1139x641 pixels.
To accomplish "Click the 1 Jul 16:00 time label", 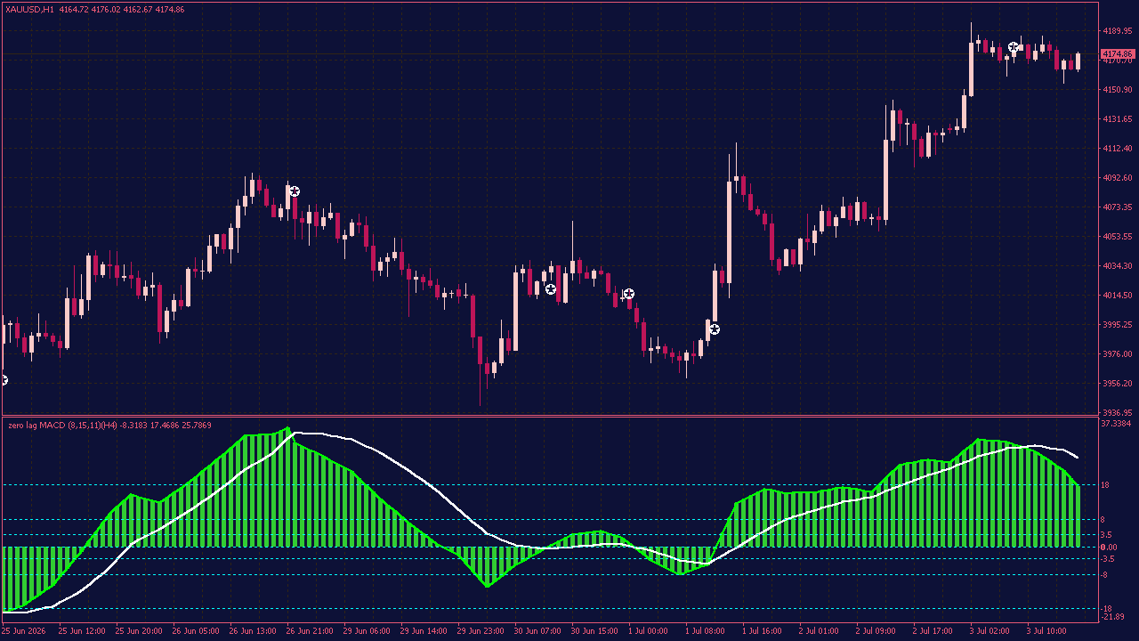I will [762, 631].
